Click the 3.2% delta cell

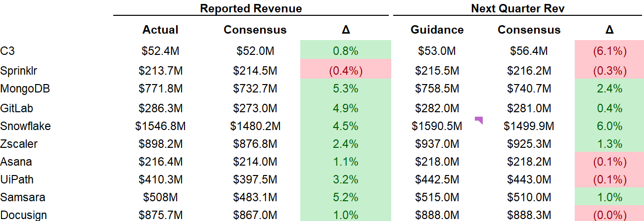(346, 179)
